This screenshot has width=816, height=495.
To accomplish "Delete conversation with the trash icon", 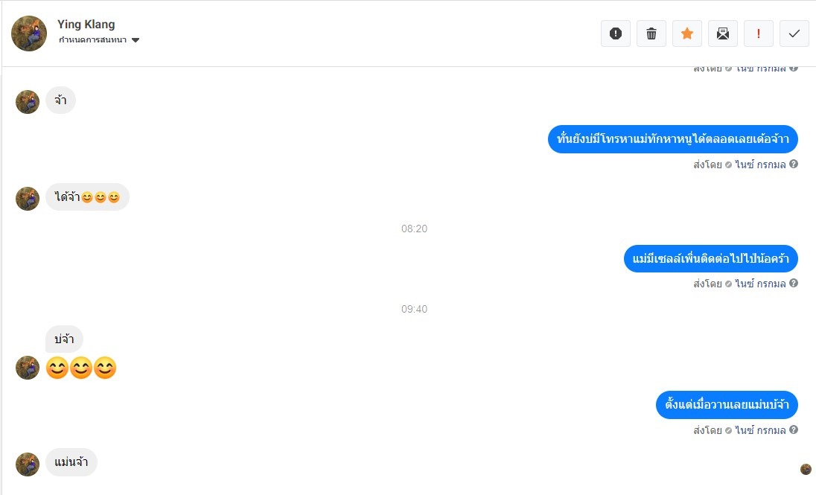I will [x=651, y=33].
